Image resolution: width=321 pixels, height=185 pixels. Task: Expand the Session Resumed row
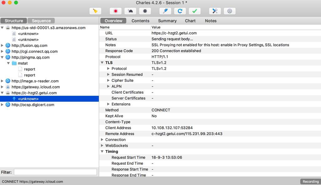click(108, 75)
